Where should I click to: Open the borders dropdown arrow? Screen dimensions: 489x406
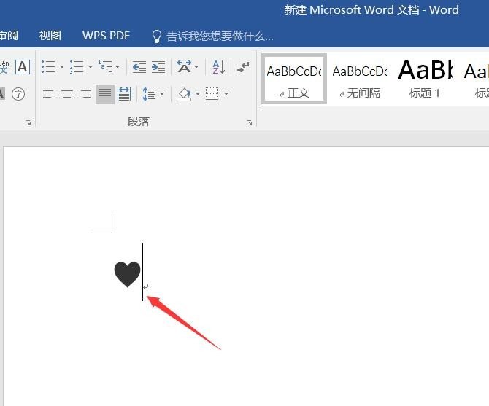coord(226,94)
